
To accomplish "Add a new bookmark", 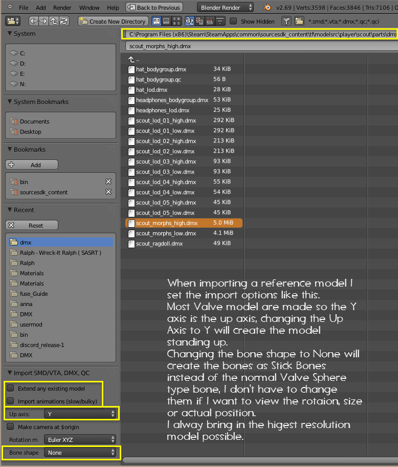I will pyautogui.click(x=32, y=165).
